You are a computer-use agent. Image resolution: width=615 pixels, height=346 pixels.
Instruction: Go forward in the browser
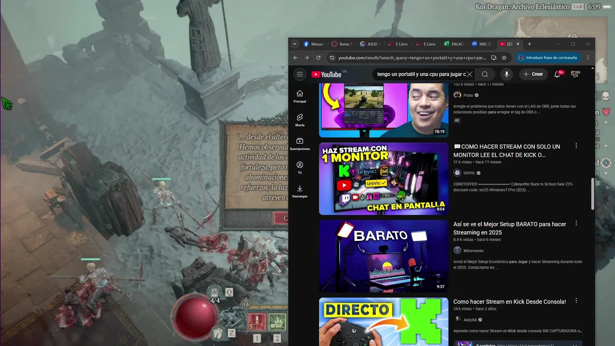click(307, 58)
